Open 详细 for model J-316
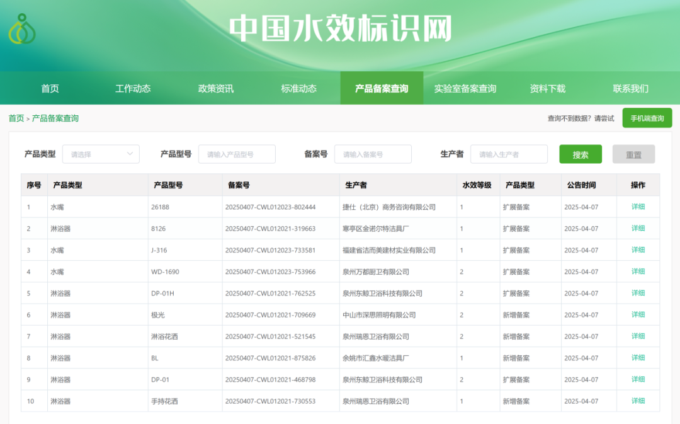Viewport: 680px width, 424px height. pos(638,250)
